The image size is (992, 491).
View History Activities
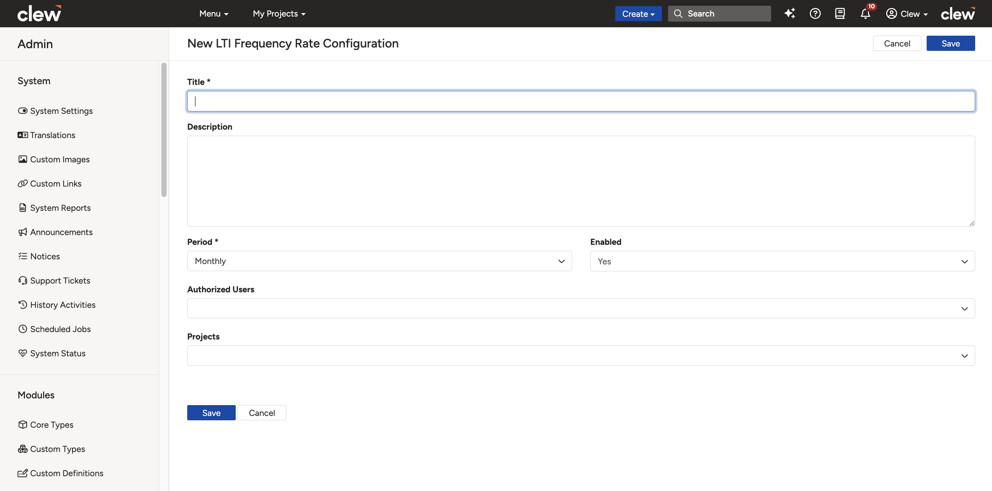click(x=63, y=305)
